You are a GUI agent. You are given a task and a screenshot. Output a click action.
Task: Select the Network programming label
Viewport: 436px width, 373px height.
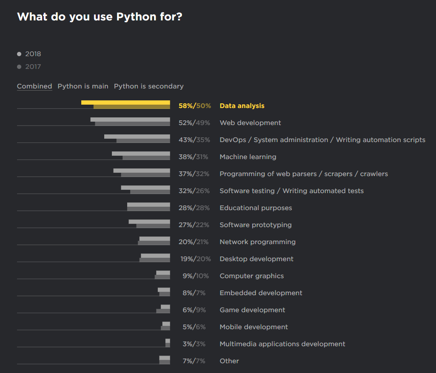coord(257,242)
